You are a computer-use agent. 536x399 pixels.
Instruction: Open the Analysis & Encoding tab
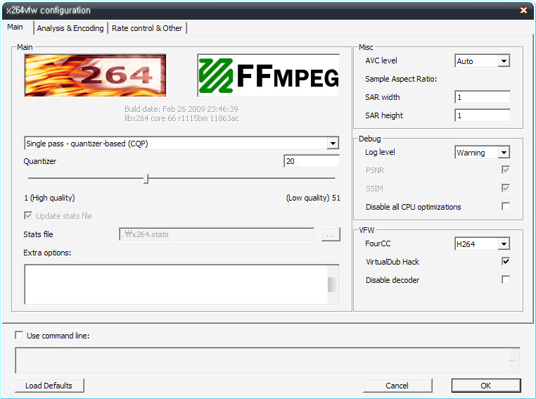[70, 28]
